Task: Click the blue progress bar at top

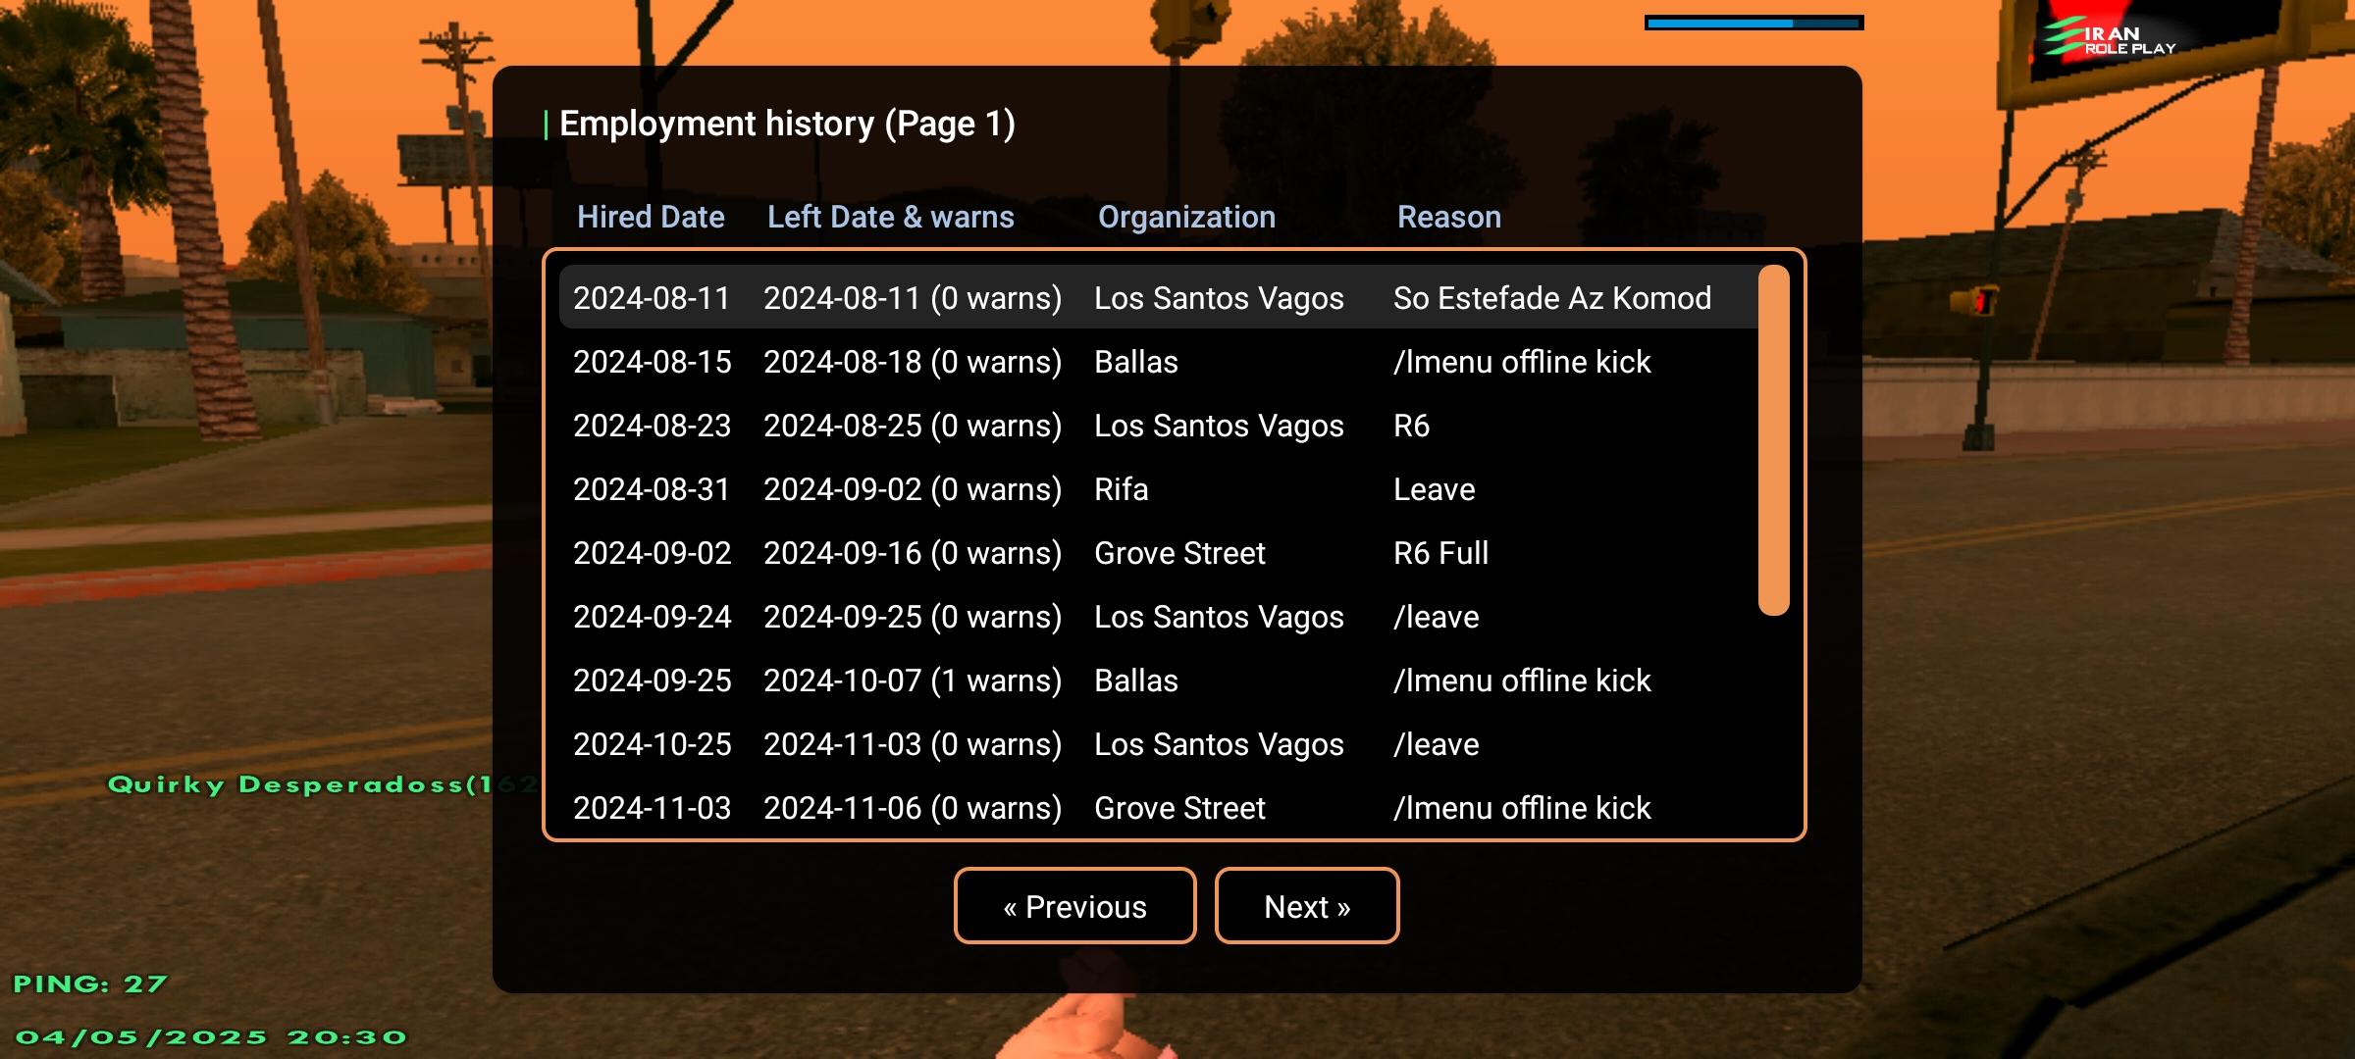Action: [1754, 23]
